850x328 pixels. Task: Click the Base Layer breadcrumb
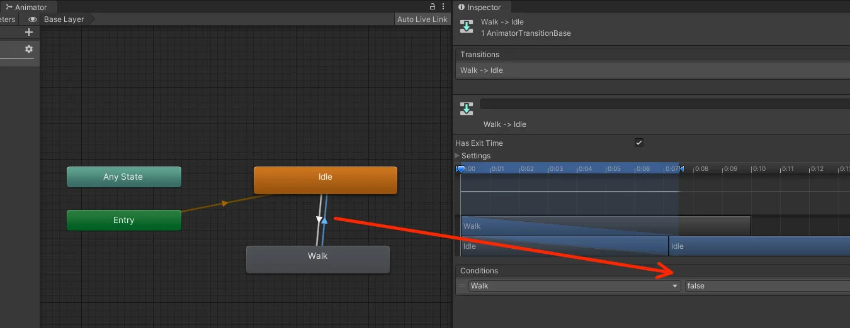(x=65, y=19)
